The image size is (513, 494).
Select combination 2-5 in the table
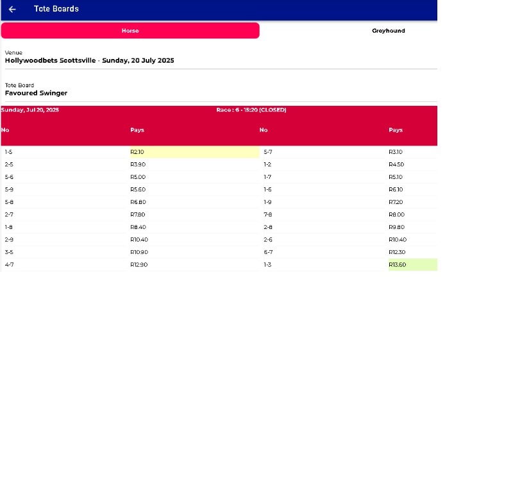[9, 165]
